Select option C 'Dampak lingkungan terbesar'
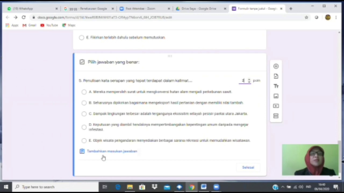 click(x=84, y=114)
